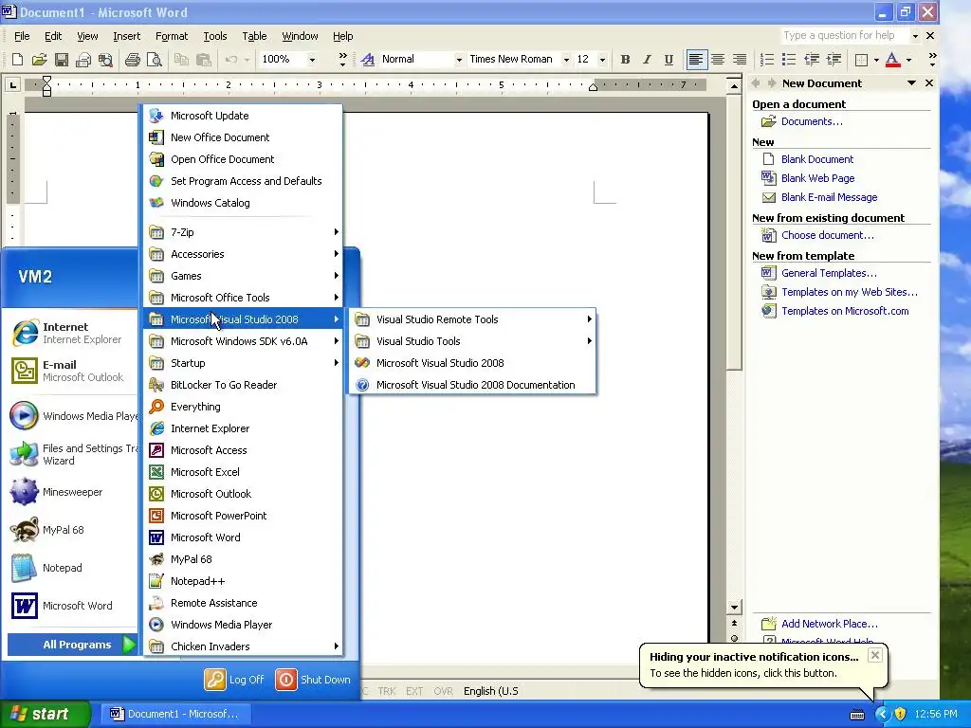Open the Tools menu
This screenshot has height=728, width=971.
pyautogui.click(x=215, y=36)
